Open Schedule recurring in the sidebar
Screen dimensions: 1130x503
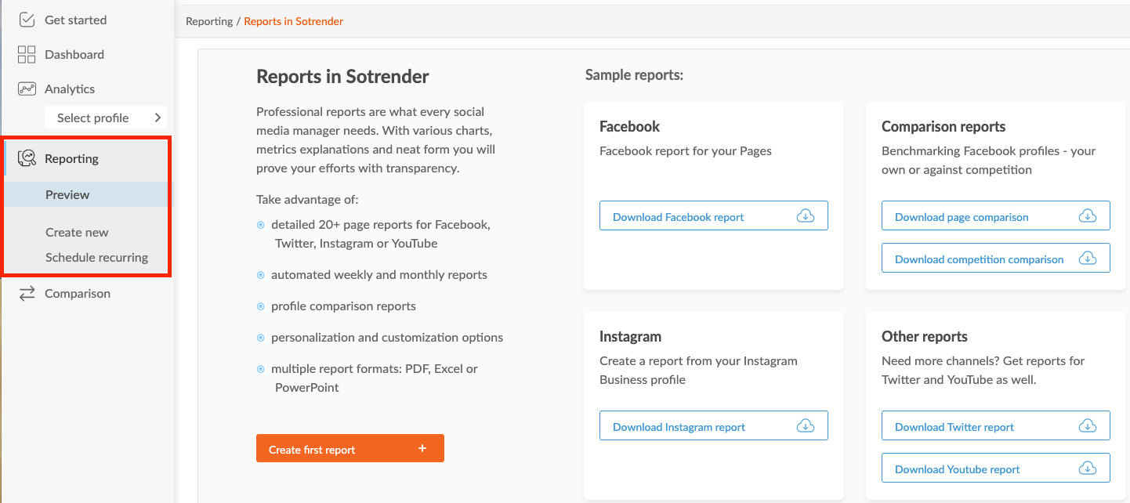point(96,257)
